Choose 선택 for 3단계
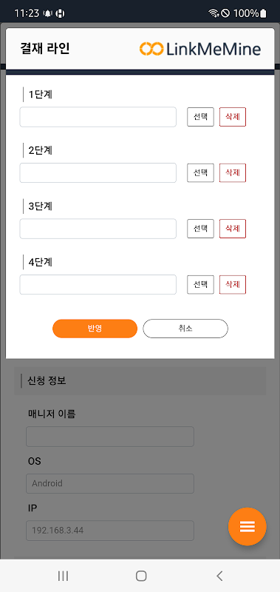 [200, 229]
